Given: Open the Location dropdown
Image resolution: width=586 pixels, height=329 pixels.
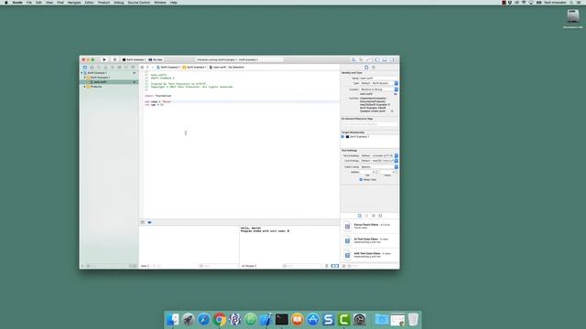Looking at the screenshot, I should point(379,90).
